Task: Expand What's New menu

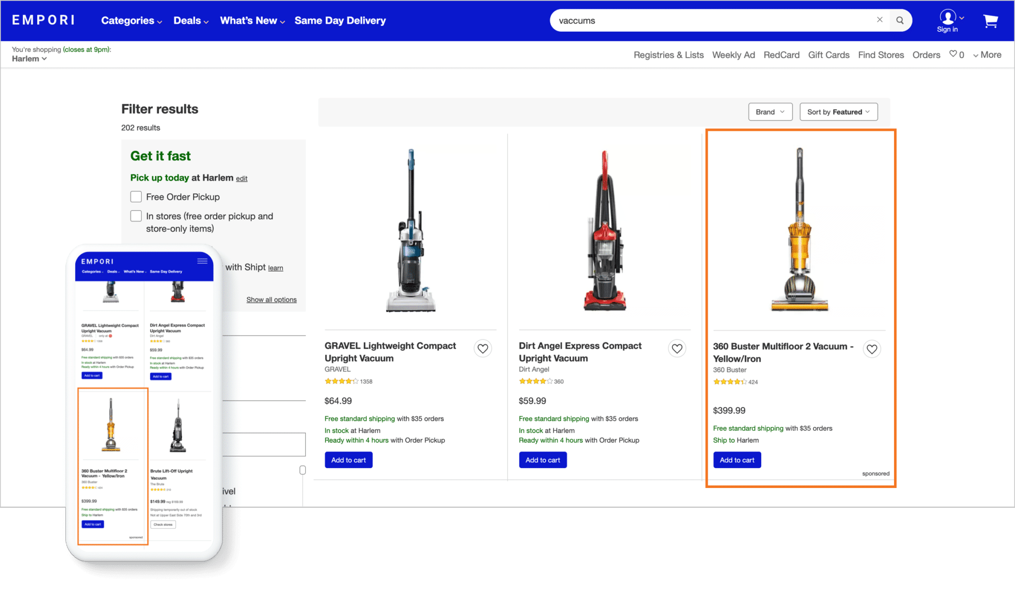Action: click(x=252, y=20)
